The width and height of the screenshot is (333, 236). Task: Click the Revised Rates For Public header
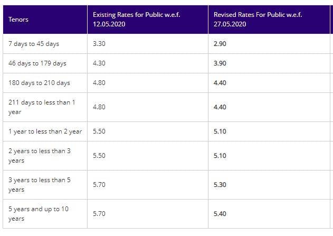click(x=257, y=20)
